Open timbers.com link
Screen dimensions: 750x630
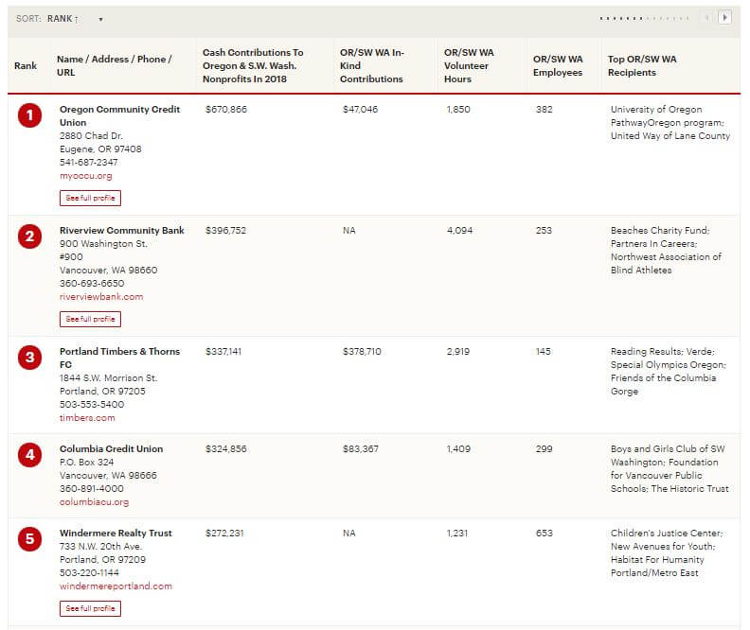pyautogui.click(x=87, y=417)
